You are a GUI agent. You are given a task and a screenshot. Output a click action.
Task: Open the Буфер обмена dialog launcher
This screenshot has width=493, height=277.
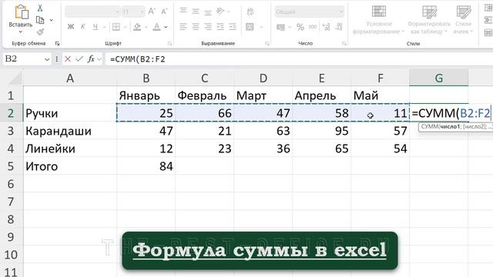coord(57,43)
